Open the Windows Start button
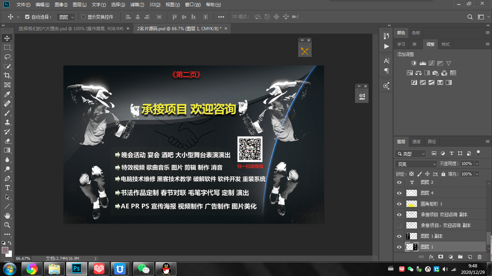Viewport: 492px width, 276px height. pyautogui.click(x=9, y=268)
